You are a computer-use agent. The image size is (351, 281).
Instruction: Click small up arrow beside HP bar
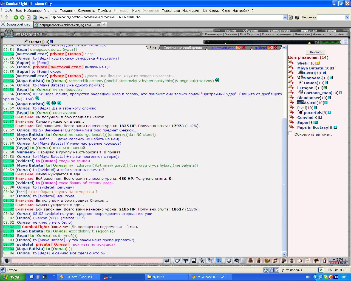pyautogui.click(x=345, y=41)
